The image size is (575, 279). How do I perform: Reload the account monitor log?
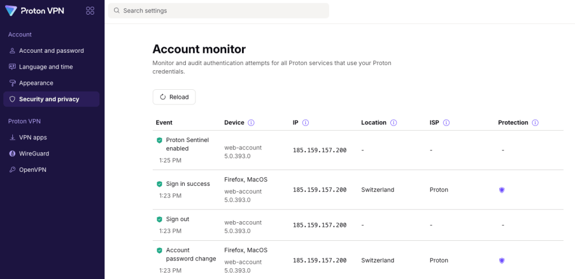[x=174, y=97]
